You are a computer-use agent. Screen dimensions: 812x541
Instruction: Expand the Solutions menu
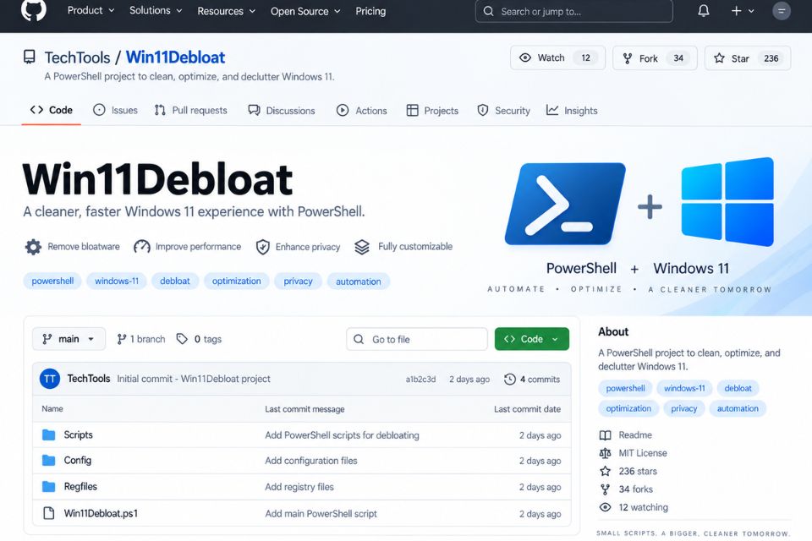156,10
